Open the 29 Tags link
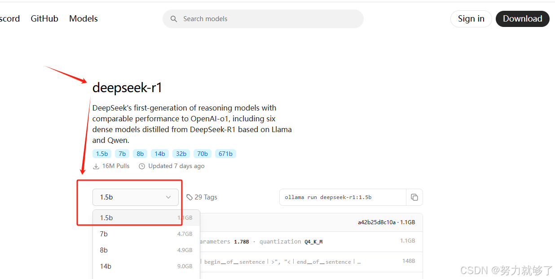This screenshot has width=555, height=279. (202, 197)
